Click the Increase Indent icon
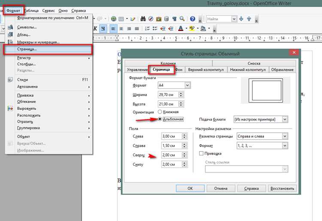322x221 pixels. (170, 28)
